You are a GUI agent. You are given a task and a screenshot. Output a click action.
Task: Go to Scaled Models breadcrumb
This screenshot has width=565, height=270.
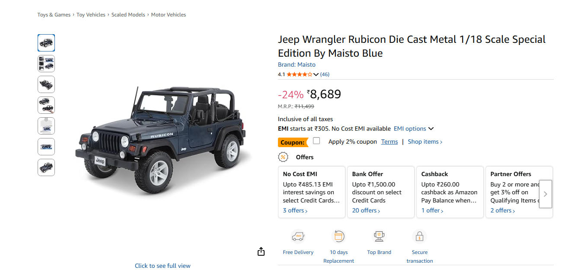click(x=128, y=15)
